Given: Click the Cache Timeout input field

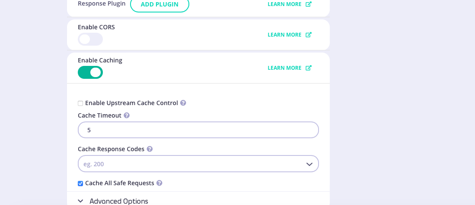Looking at the screenshot, I should point(198,130).
